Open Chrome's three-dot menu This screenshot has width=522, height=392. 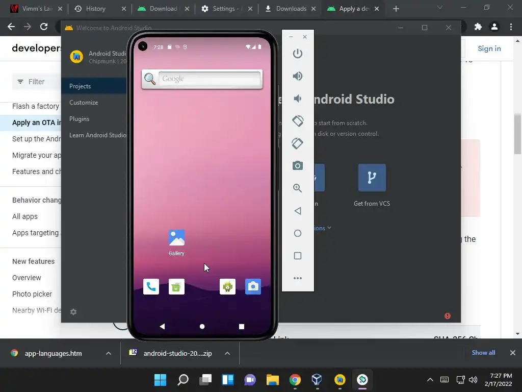click(x=511, y=27)
